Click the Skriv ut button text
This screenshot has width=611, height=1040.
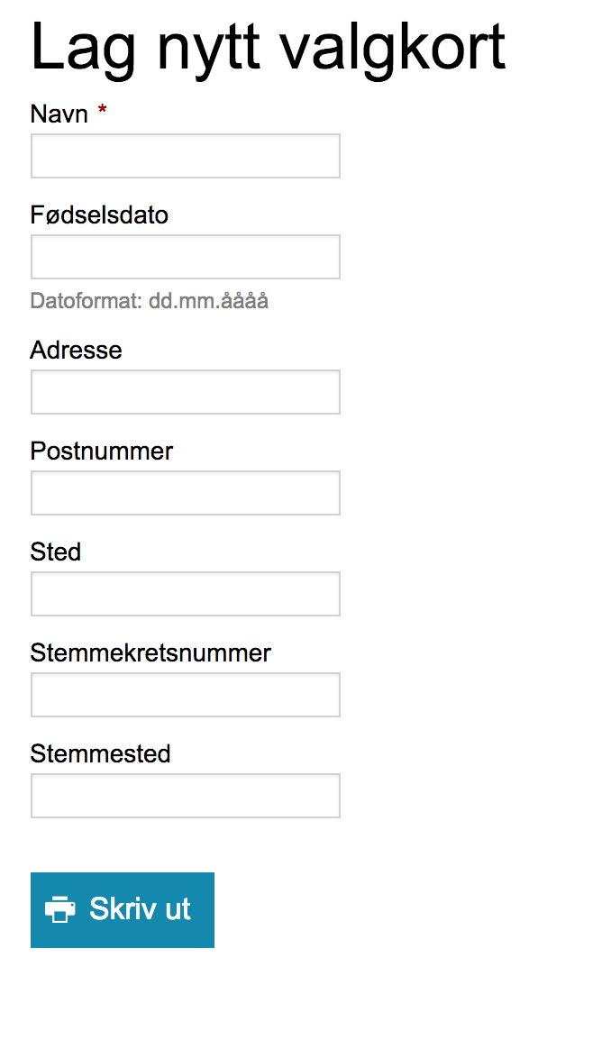point(140,909)
